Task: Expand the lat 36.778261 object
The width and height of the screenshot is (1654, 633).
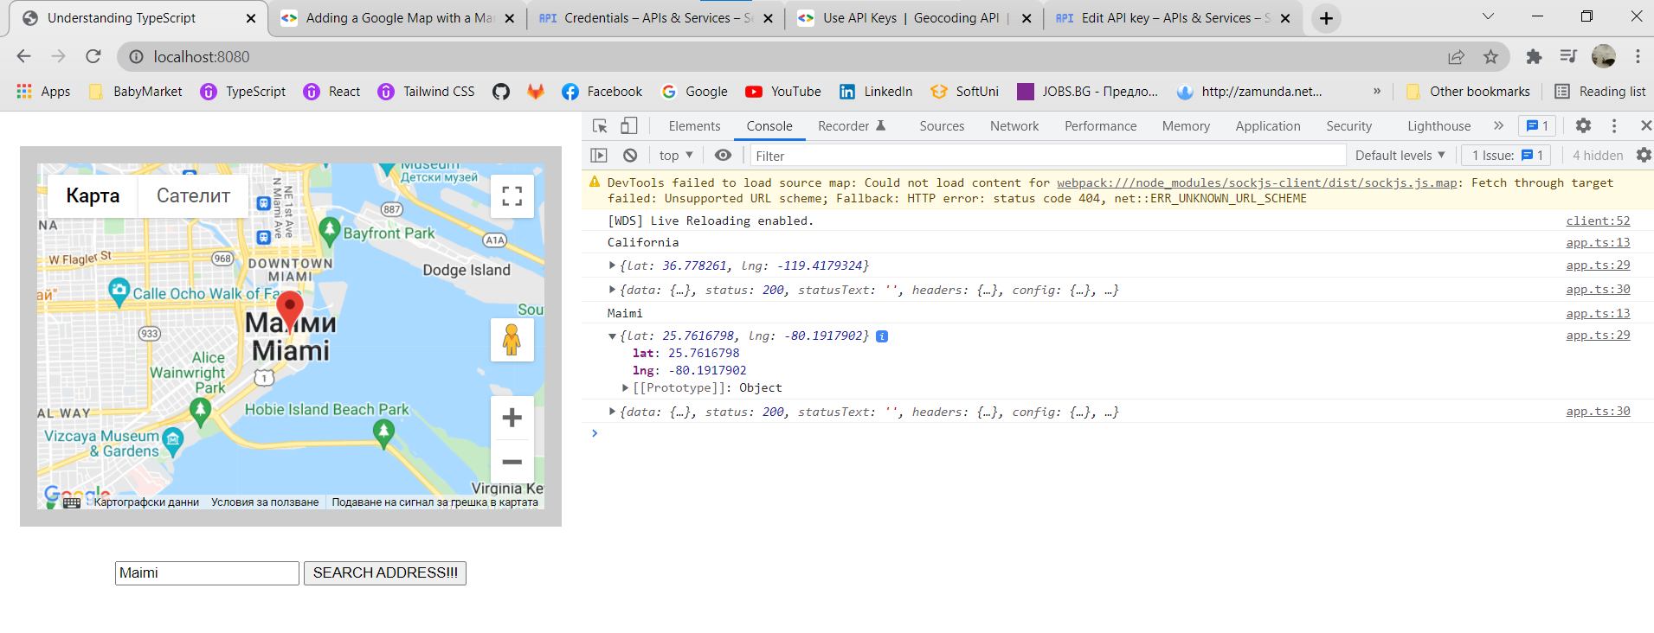Action: 612,265
